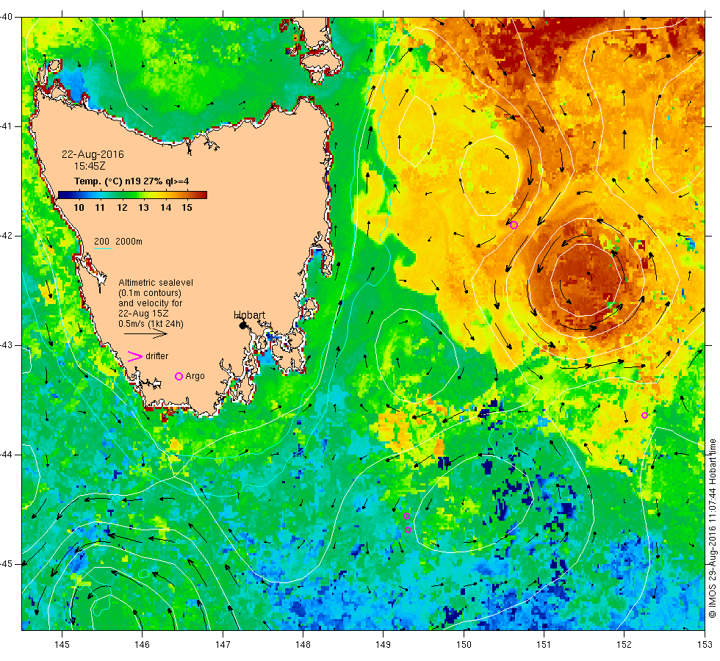Click the '200' depth legend value

(101, 242)
